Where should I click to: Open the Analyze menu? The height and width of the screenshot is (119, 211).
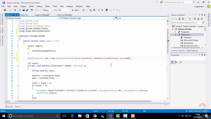click(70, 6)
